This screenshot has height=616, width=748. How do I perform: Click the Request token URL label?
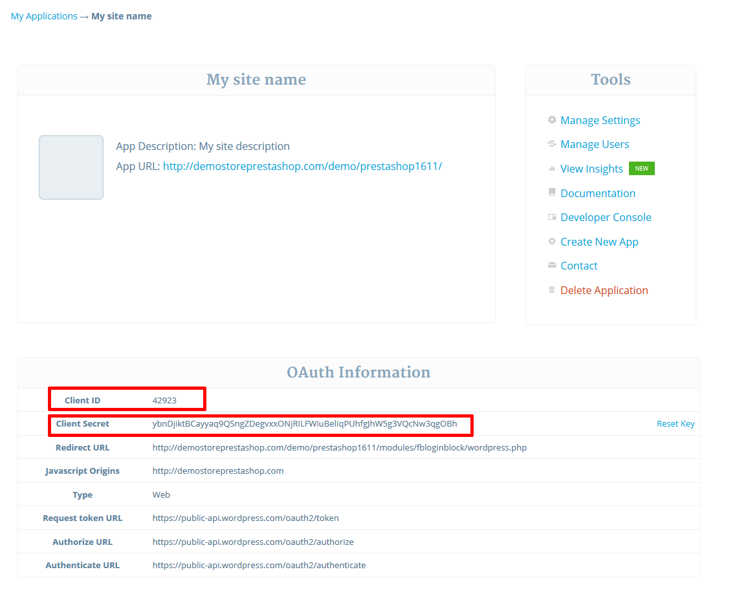click(83, 518)
